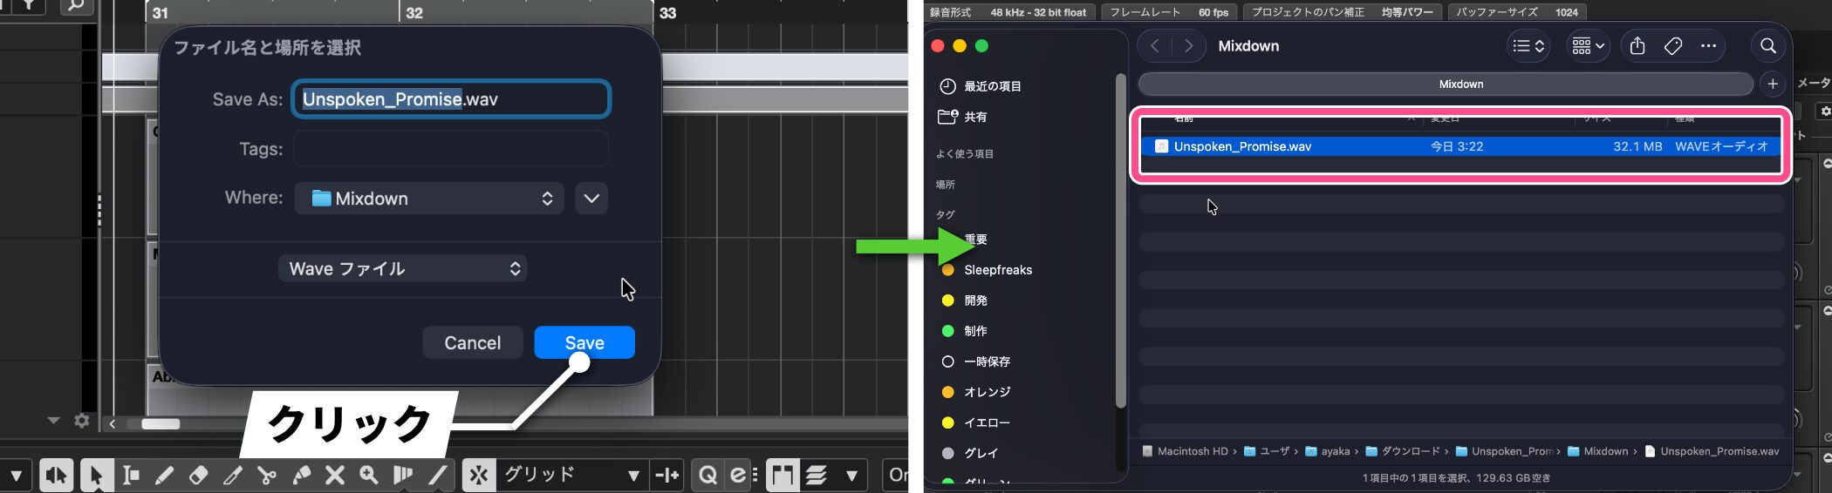Click the Cancel button
This screenshot has width=1832, height=493.
click(x=472, y=342)
